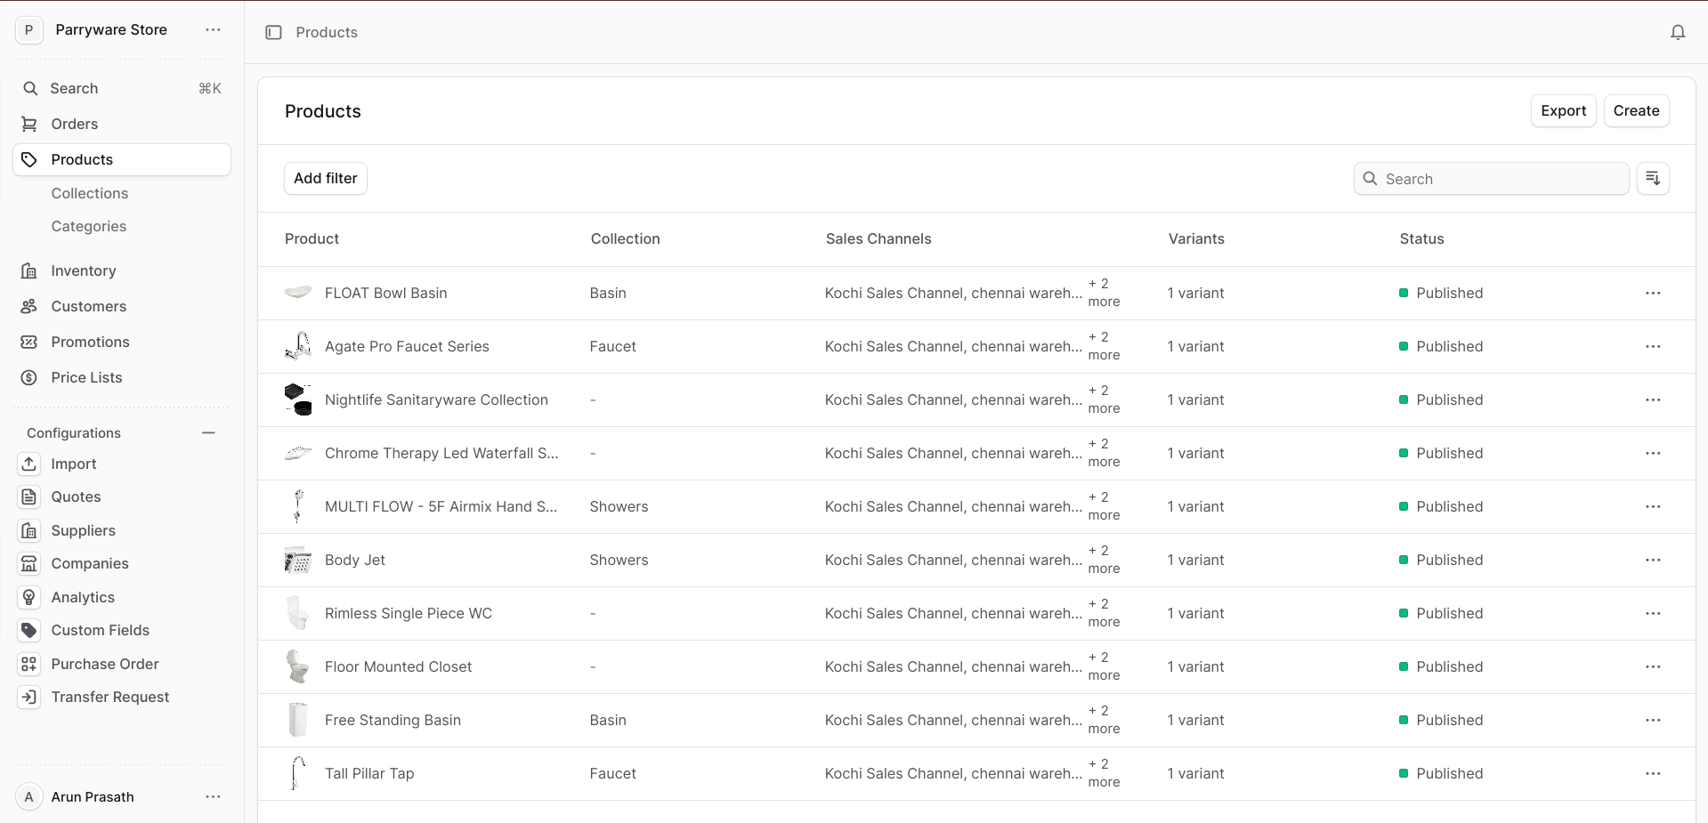Click the Analytics lightbulb icon

coord(29,597)
